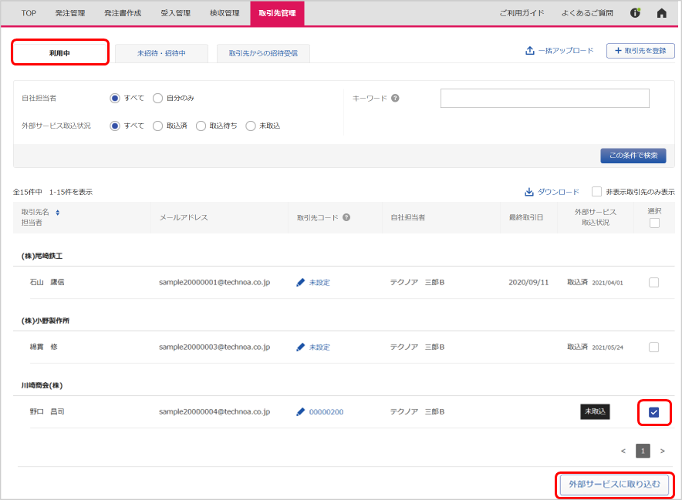
Task: Click pencil edit icon for 石山 謙信 row
Action: pyautogui.click(x=301, y=283)
